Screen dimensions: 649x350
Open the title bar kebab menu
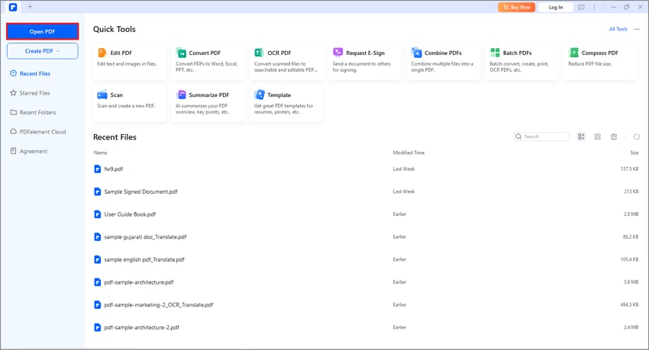(594, 7)
